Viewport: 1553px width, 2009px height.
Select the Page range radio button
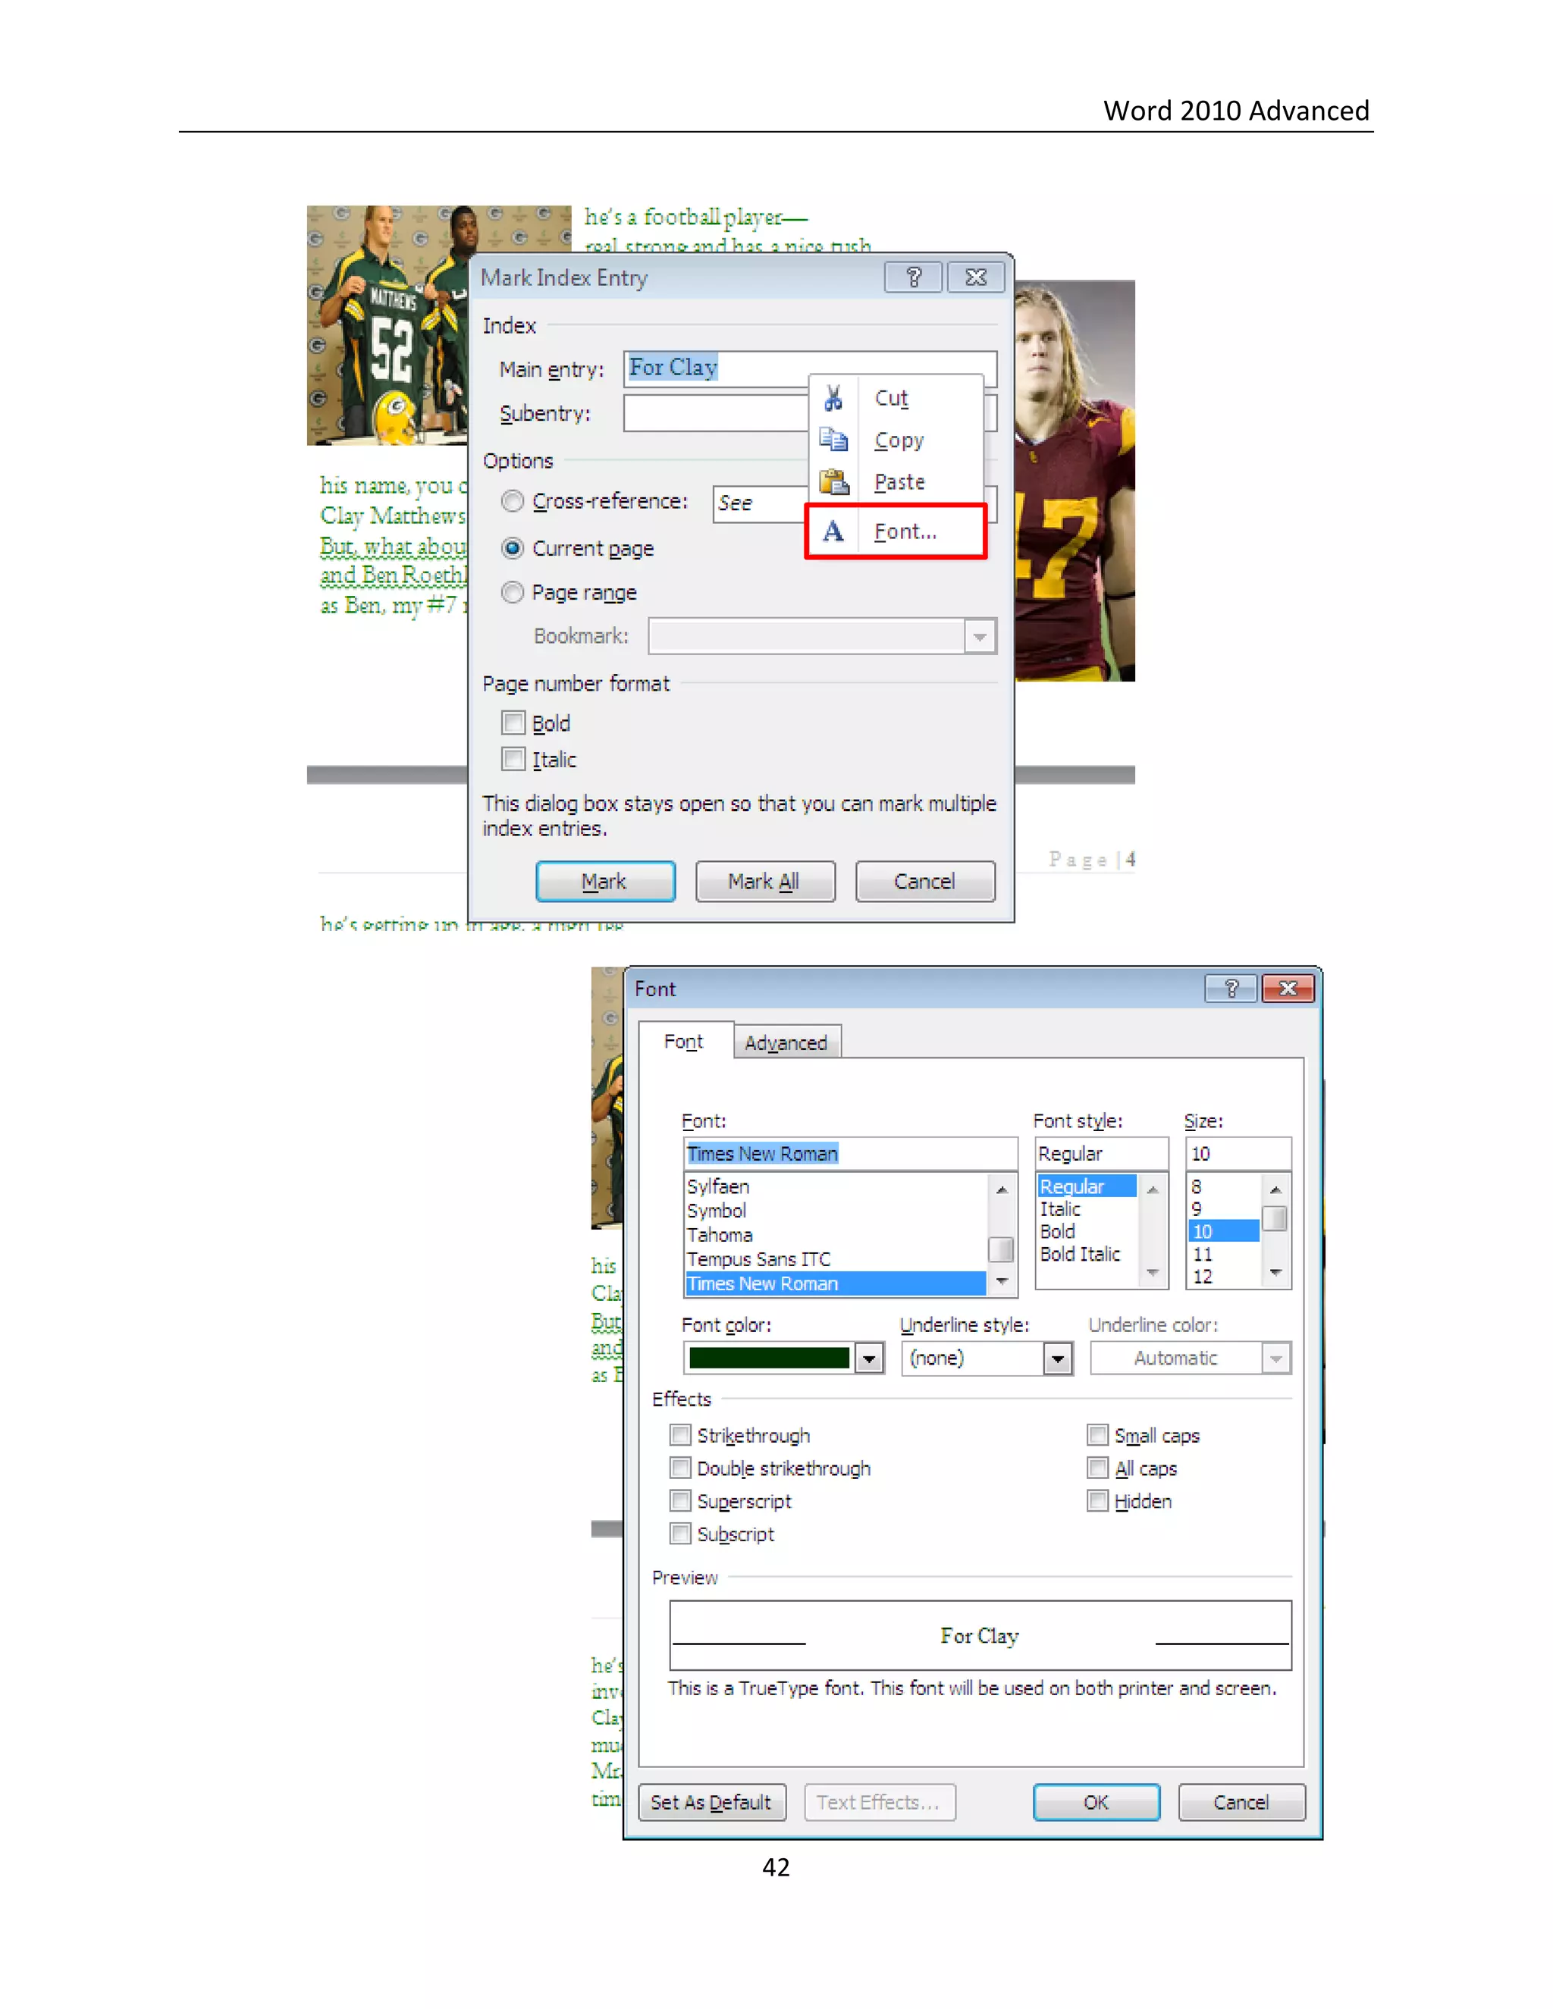(x=513, y=592)
